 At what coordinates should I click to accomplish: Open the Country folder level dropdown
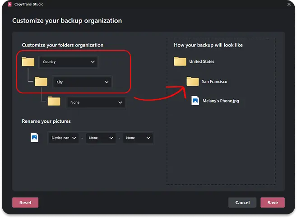(x=69, y=62)
